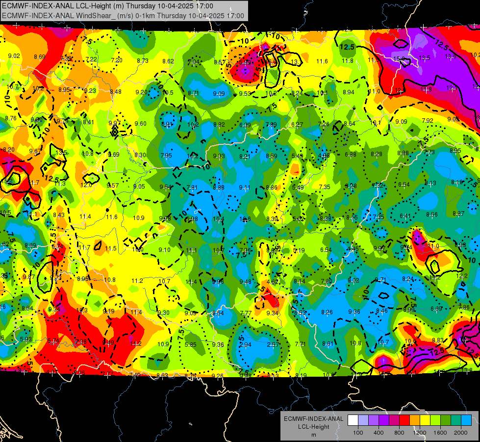Click the grid value 7.71
The width and height of the screenshot is (480, 442).
pos(300,344)
